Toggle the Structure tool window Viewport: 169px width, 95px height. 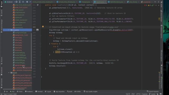(2, 61)
